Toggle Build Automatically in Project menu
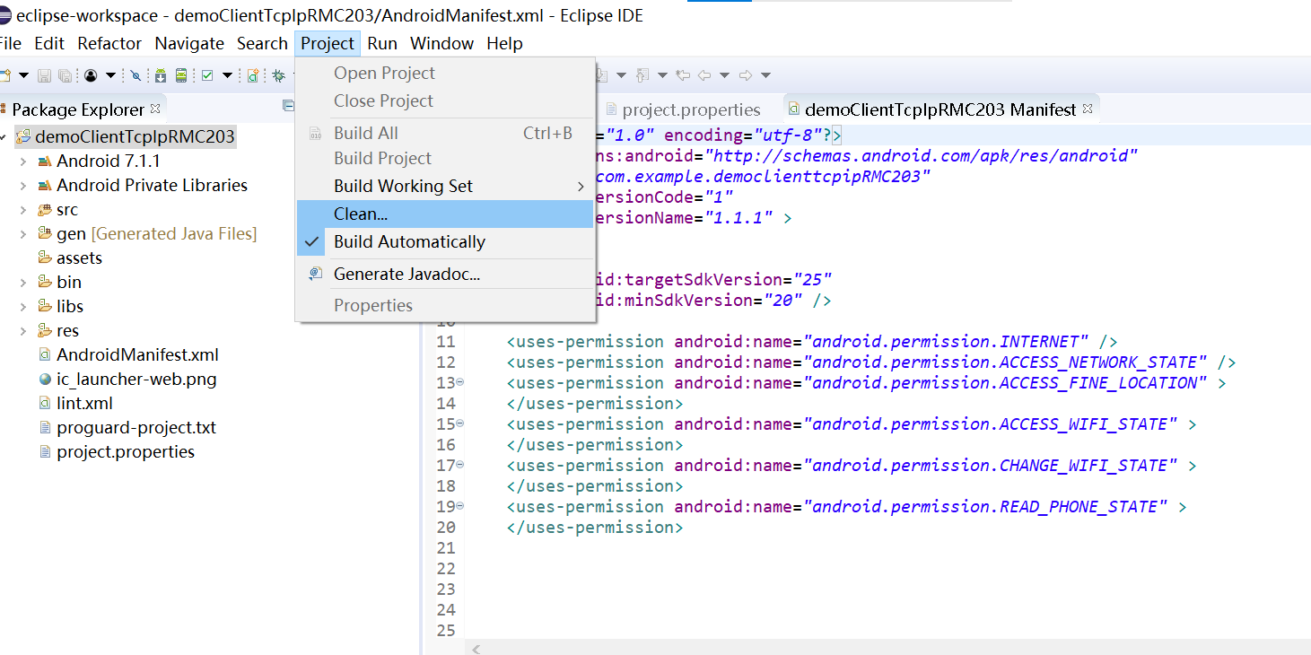 click(x=445, y=242)
